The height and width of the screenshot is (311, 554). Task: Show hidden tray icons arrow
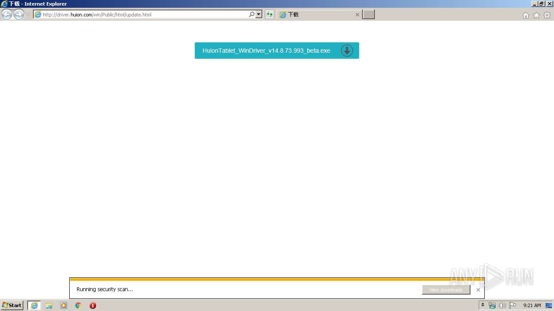[483, 305]
